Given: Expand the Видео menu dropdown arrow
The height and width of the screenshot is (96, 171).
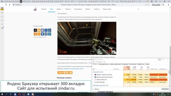Looking at the screenshot, I should (62, 9).
